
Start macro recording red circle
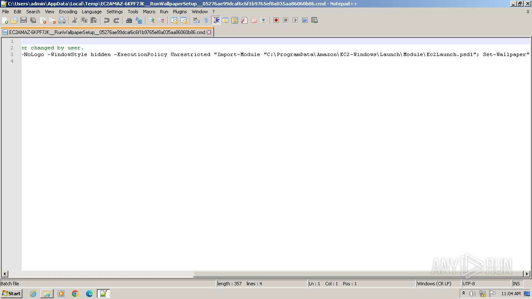[x=276, y=20]
